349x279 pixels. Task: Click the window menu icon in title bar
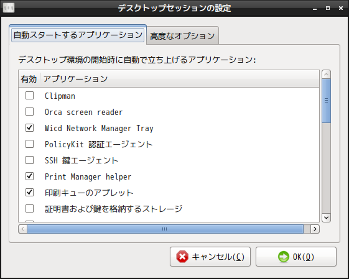pos(9,8)
